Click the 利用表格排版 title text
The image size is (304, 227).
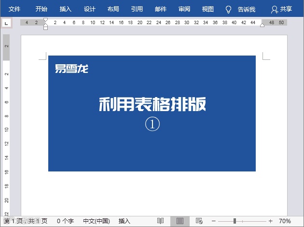(x=152, y=104)
